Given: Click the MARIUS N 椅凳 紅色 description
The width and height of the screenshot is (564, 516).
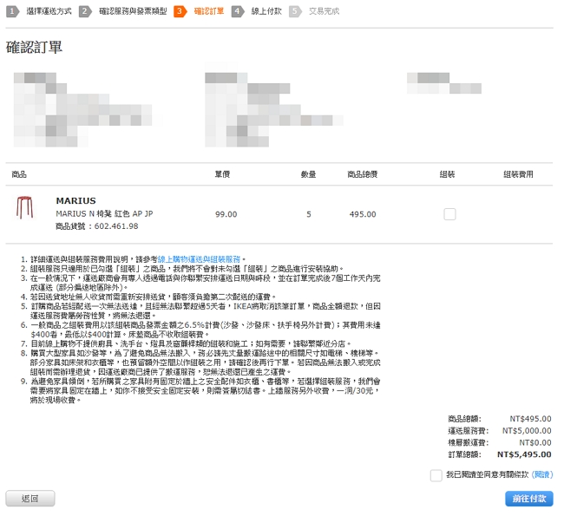Looking at the screenshot, I should [x=104, y=213].
